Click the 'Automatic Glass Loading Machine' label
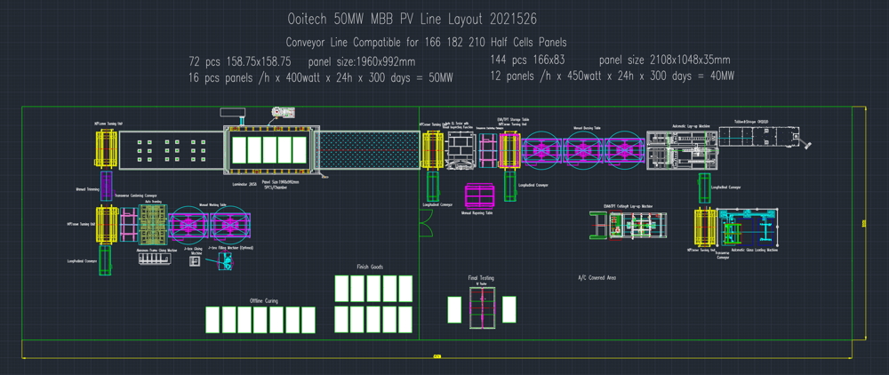 coord(755,250)
